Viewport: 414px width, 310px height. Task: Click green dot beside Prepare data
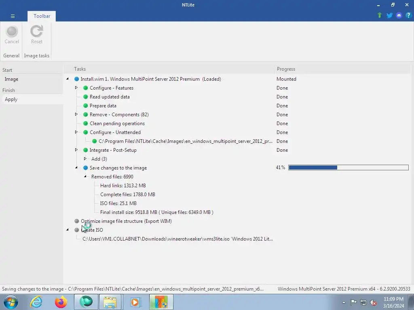(86, 106)
